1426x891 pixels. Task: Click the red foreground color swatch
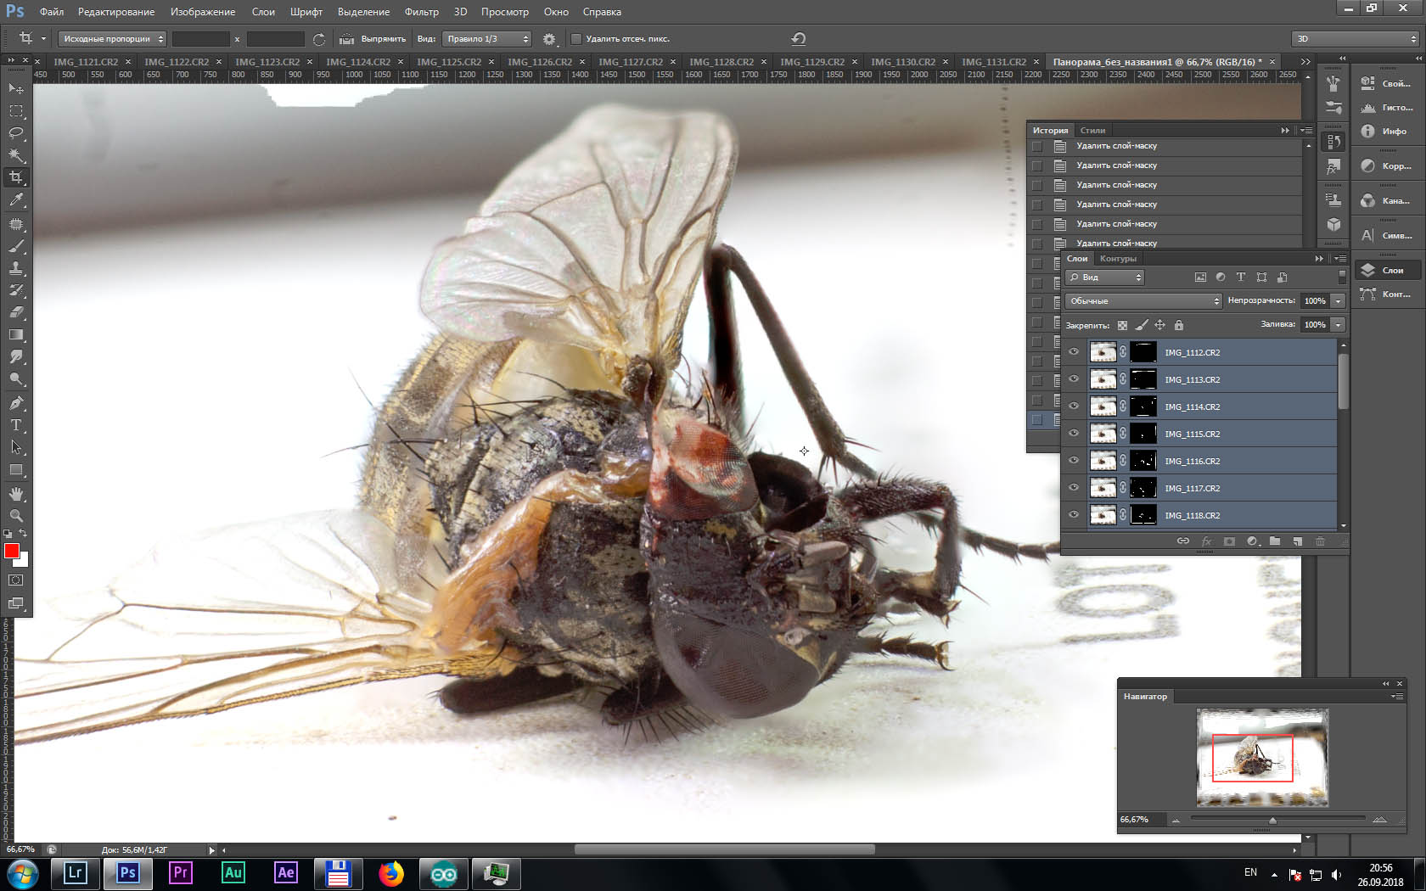coord(11,551)
